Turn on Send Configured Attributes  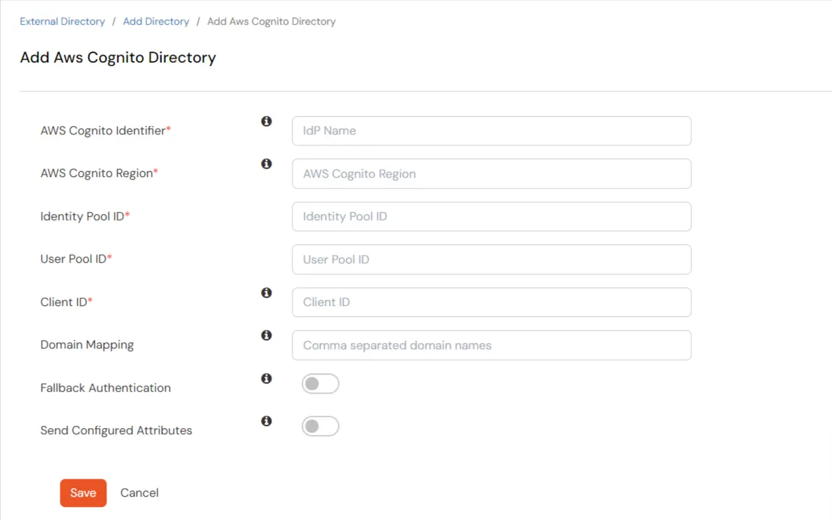320,426
